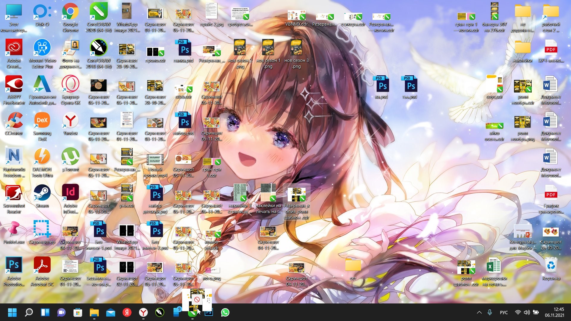The image size is (571, 321).
Task: Select нов сезон 3 .png file
Action: pos(296,54)
